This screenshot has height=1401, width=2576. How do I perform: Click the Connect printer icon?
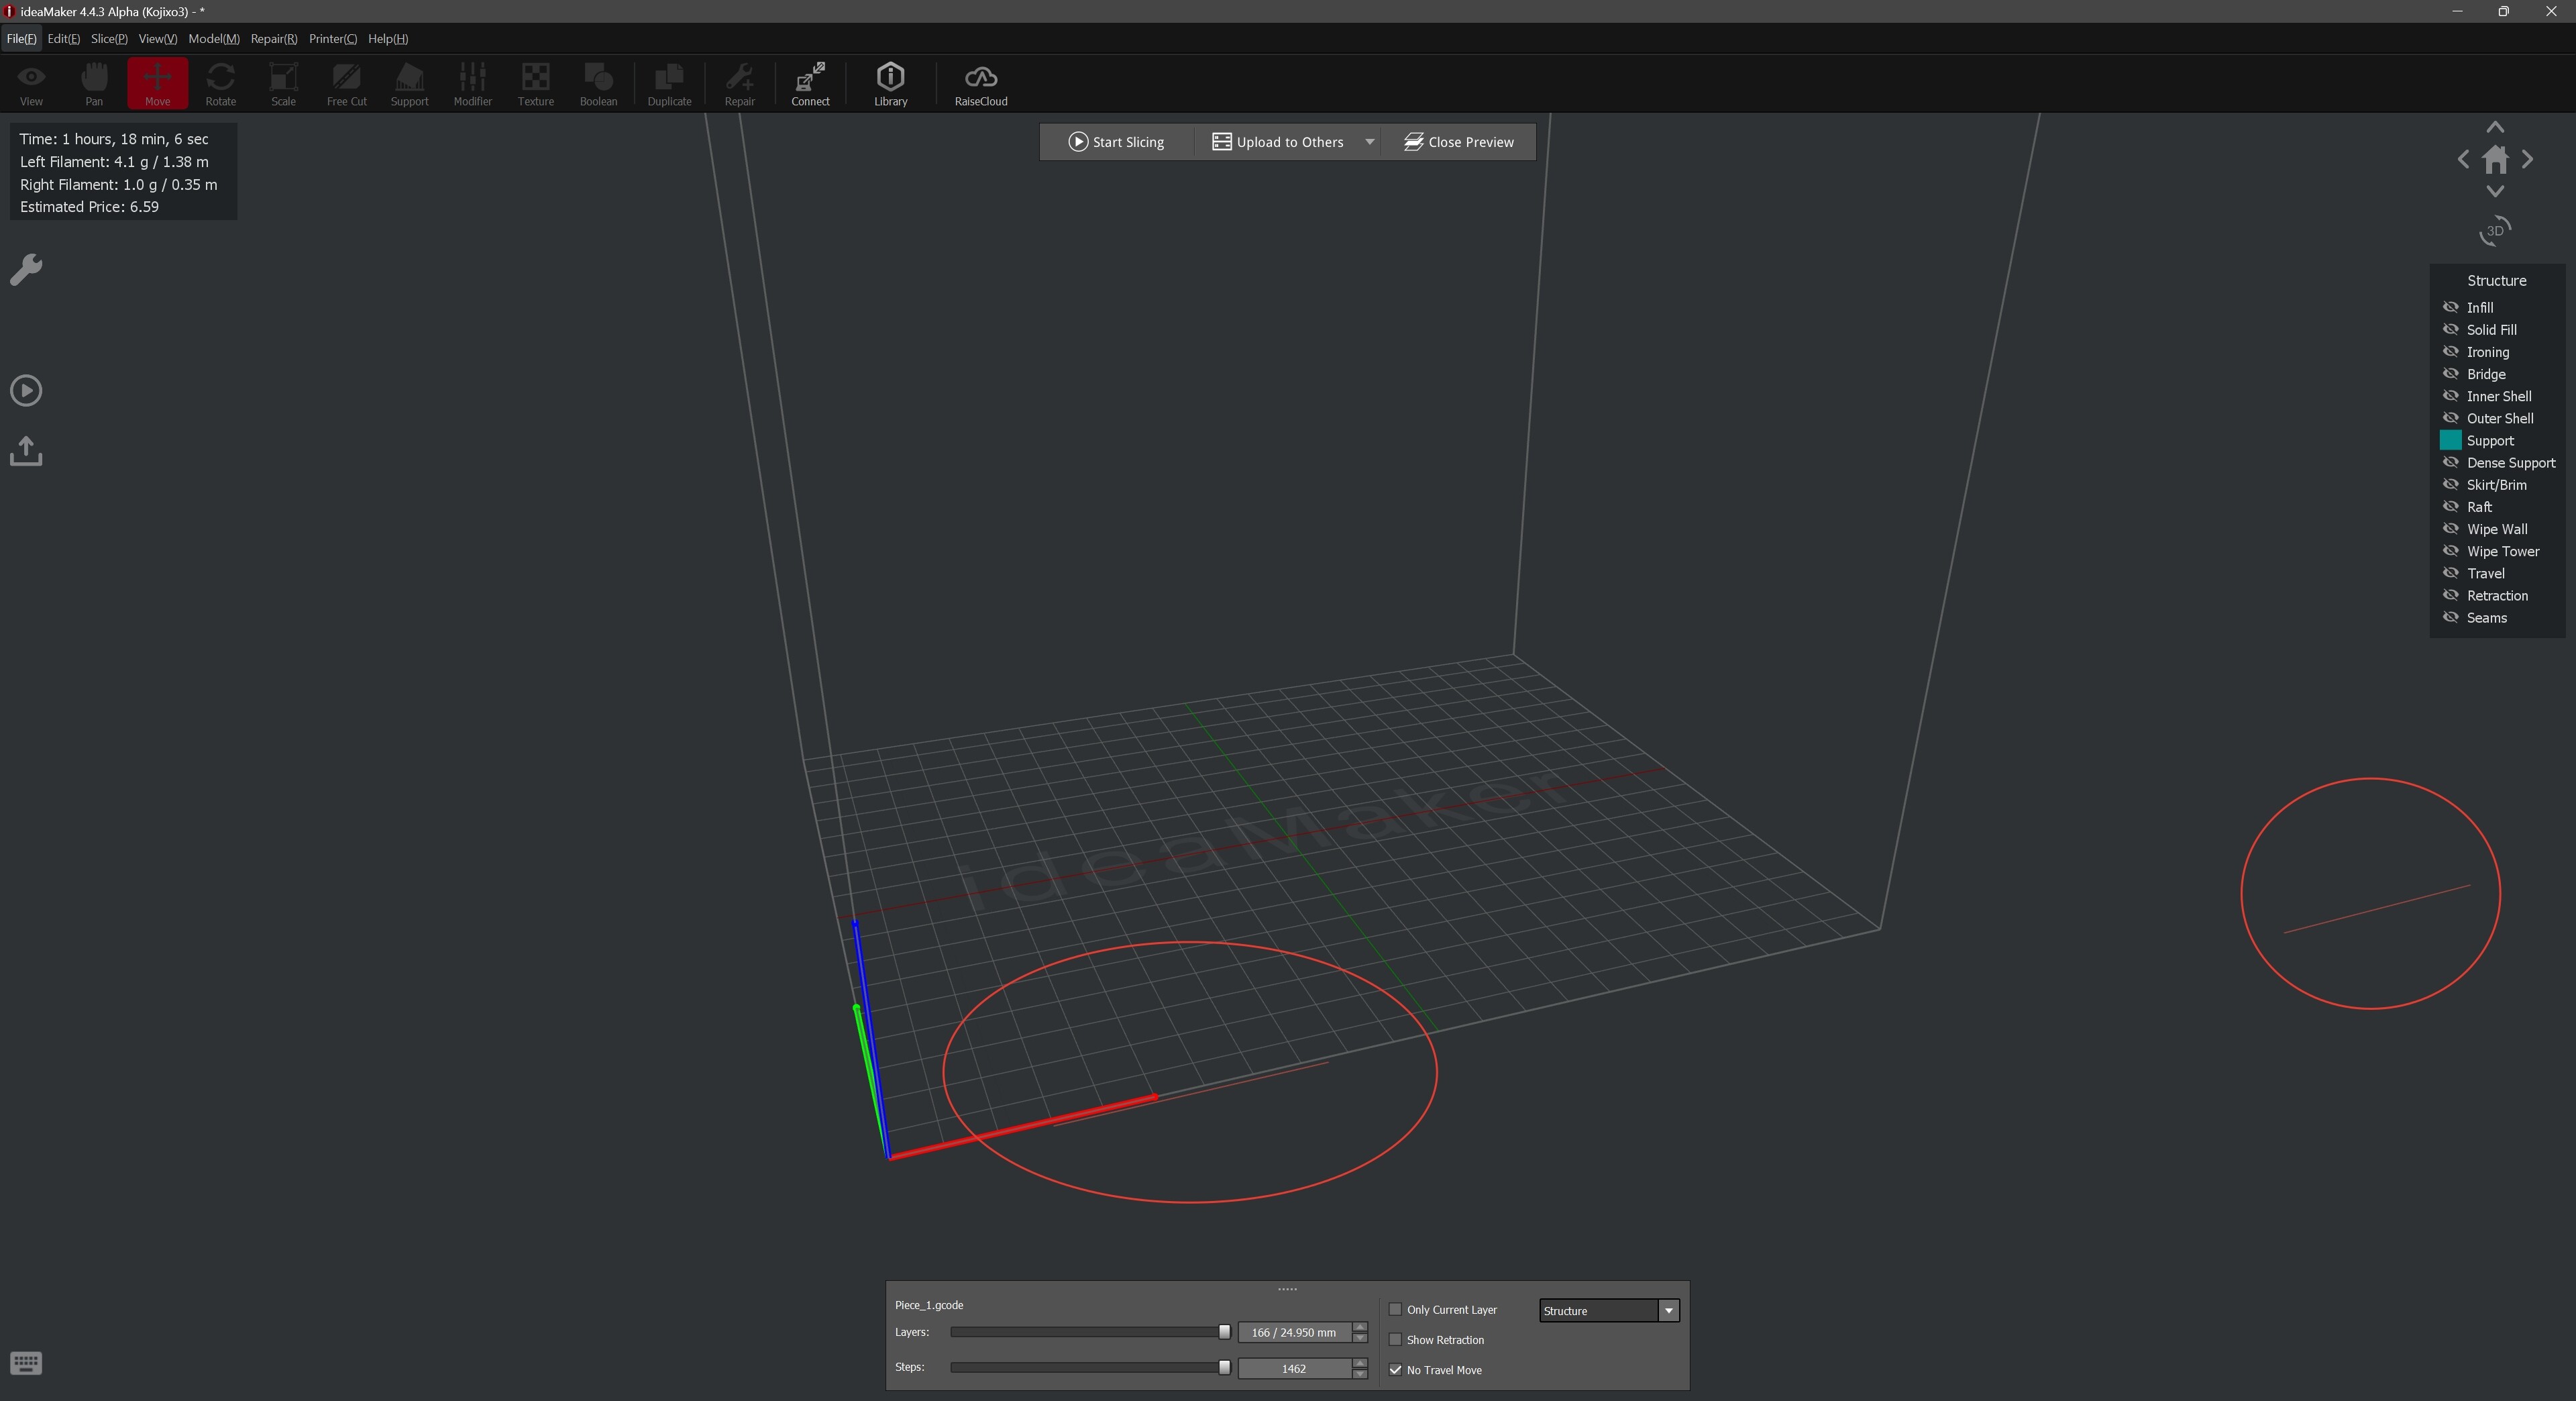pos(810,83)
